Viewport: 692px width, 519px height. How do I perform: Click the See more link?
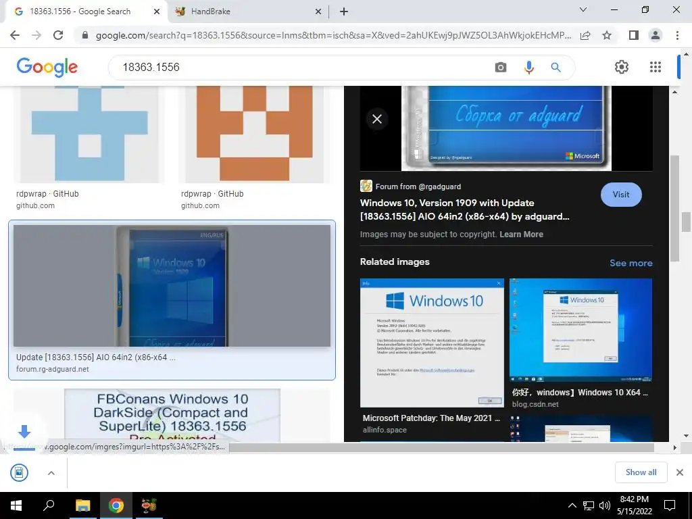pyautogui.click(x=631, y=263)
